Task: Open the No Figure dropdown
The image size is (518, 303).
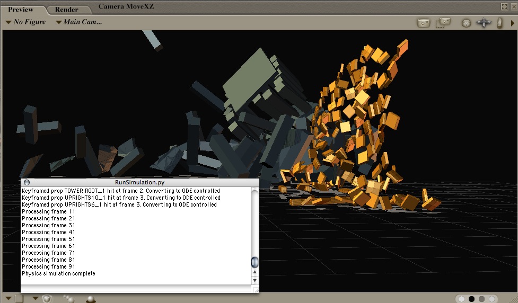Action: [x=26, y=22]
